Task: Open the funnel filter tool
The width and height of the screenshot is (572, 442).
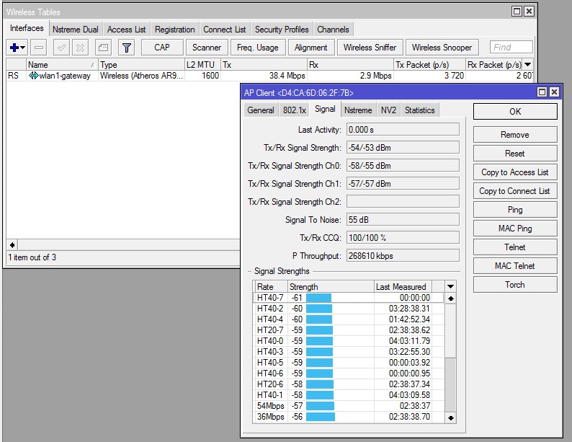Action: 126,48
